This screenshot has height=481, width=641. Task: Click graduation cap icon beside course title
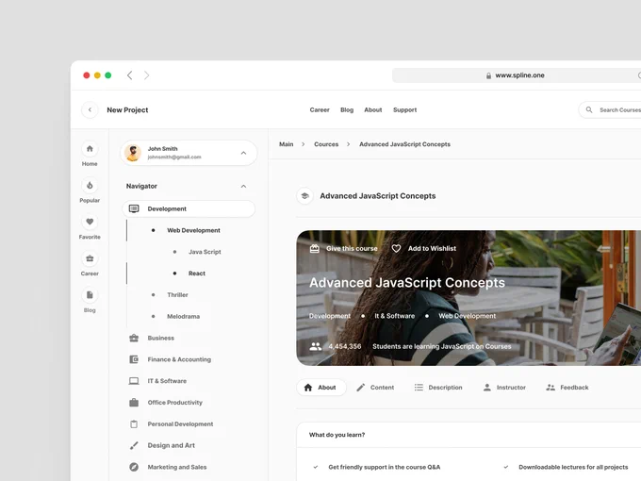click(305, 196)
